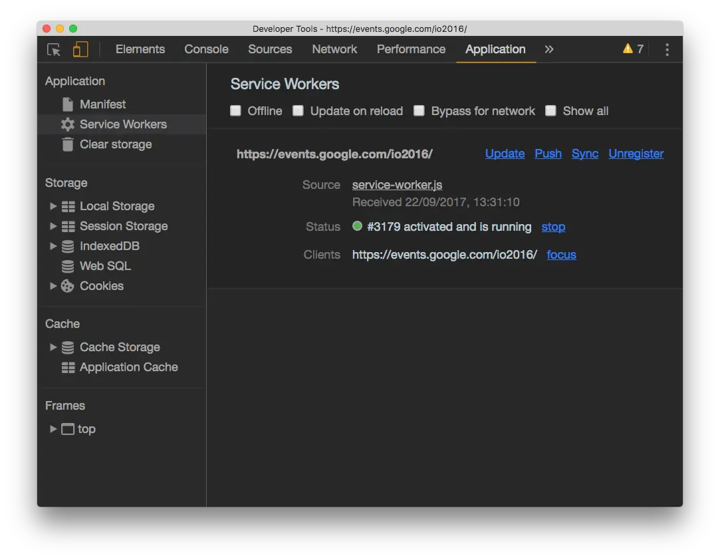
Task: Expand the Session Storage tree arrow
Action: coord(53,226)
